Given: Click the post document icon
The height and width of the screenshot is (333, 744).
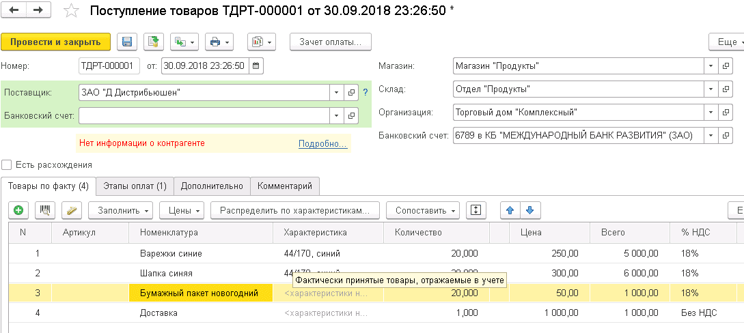Looking at the screenshot, I should coord(154,42).
